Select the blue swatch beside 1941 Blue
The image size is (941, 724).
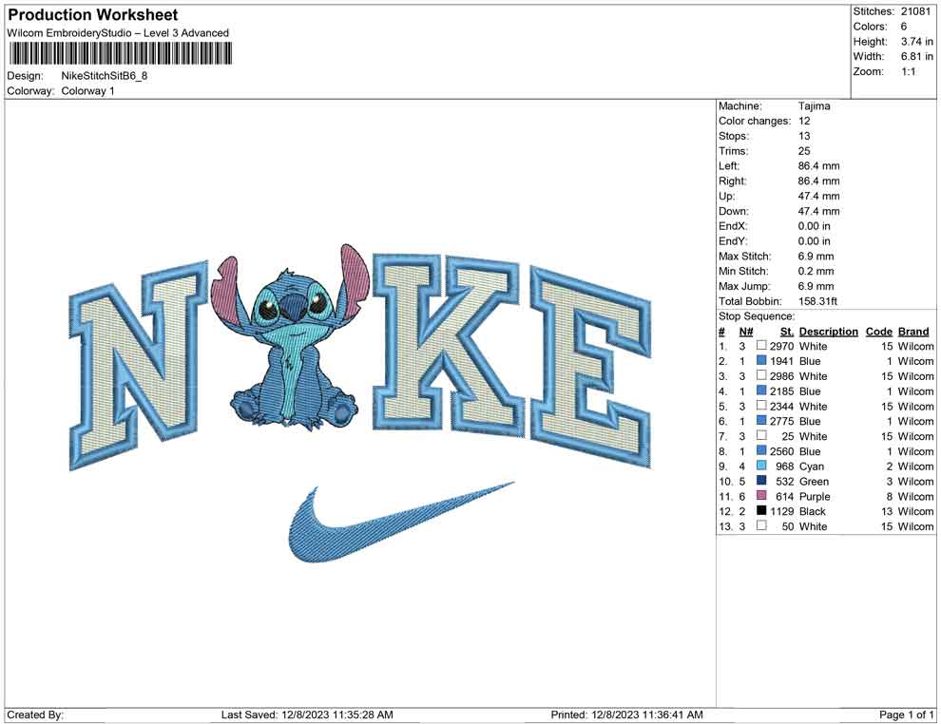pos(761,360)
